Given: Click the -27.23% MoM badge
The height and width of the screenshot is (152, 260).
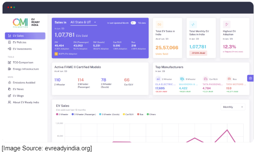Looking at the screenshot, I should pos(198,53).
